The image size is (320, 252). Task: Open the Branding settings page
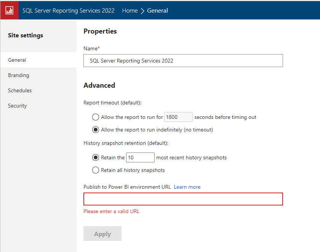(x=18, y=75)
